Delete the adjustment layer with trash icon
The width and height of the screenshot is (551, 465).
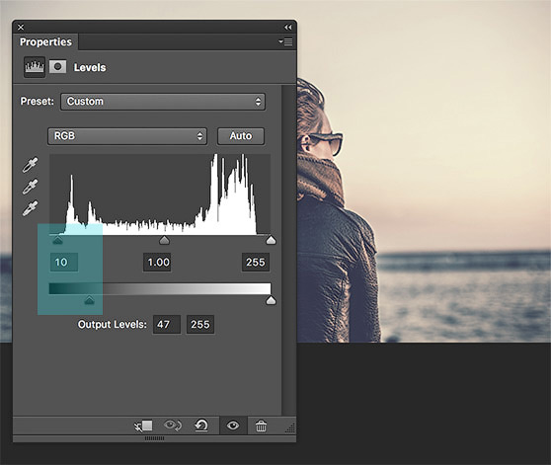click(x=261, y=426)
